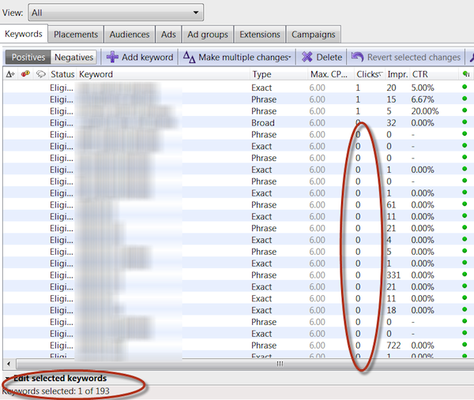
Task: Open the Ad groups tab
Action: pyautogui.click(x=208, y=35)
